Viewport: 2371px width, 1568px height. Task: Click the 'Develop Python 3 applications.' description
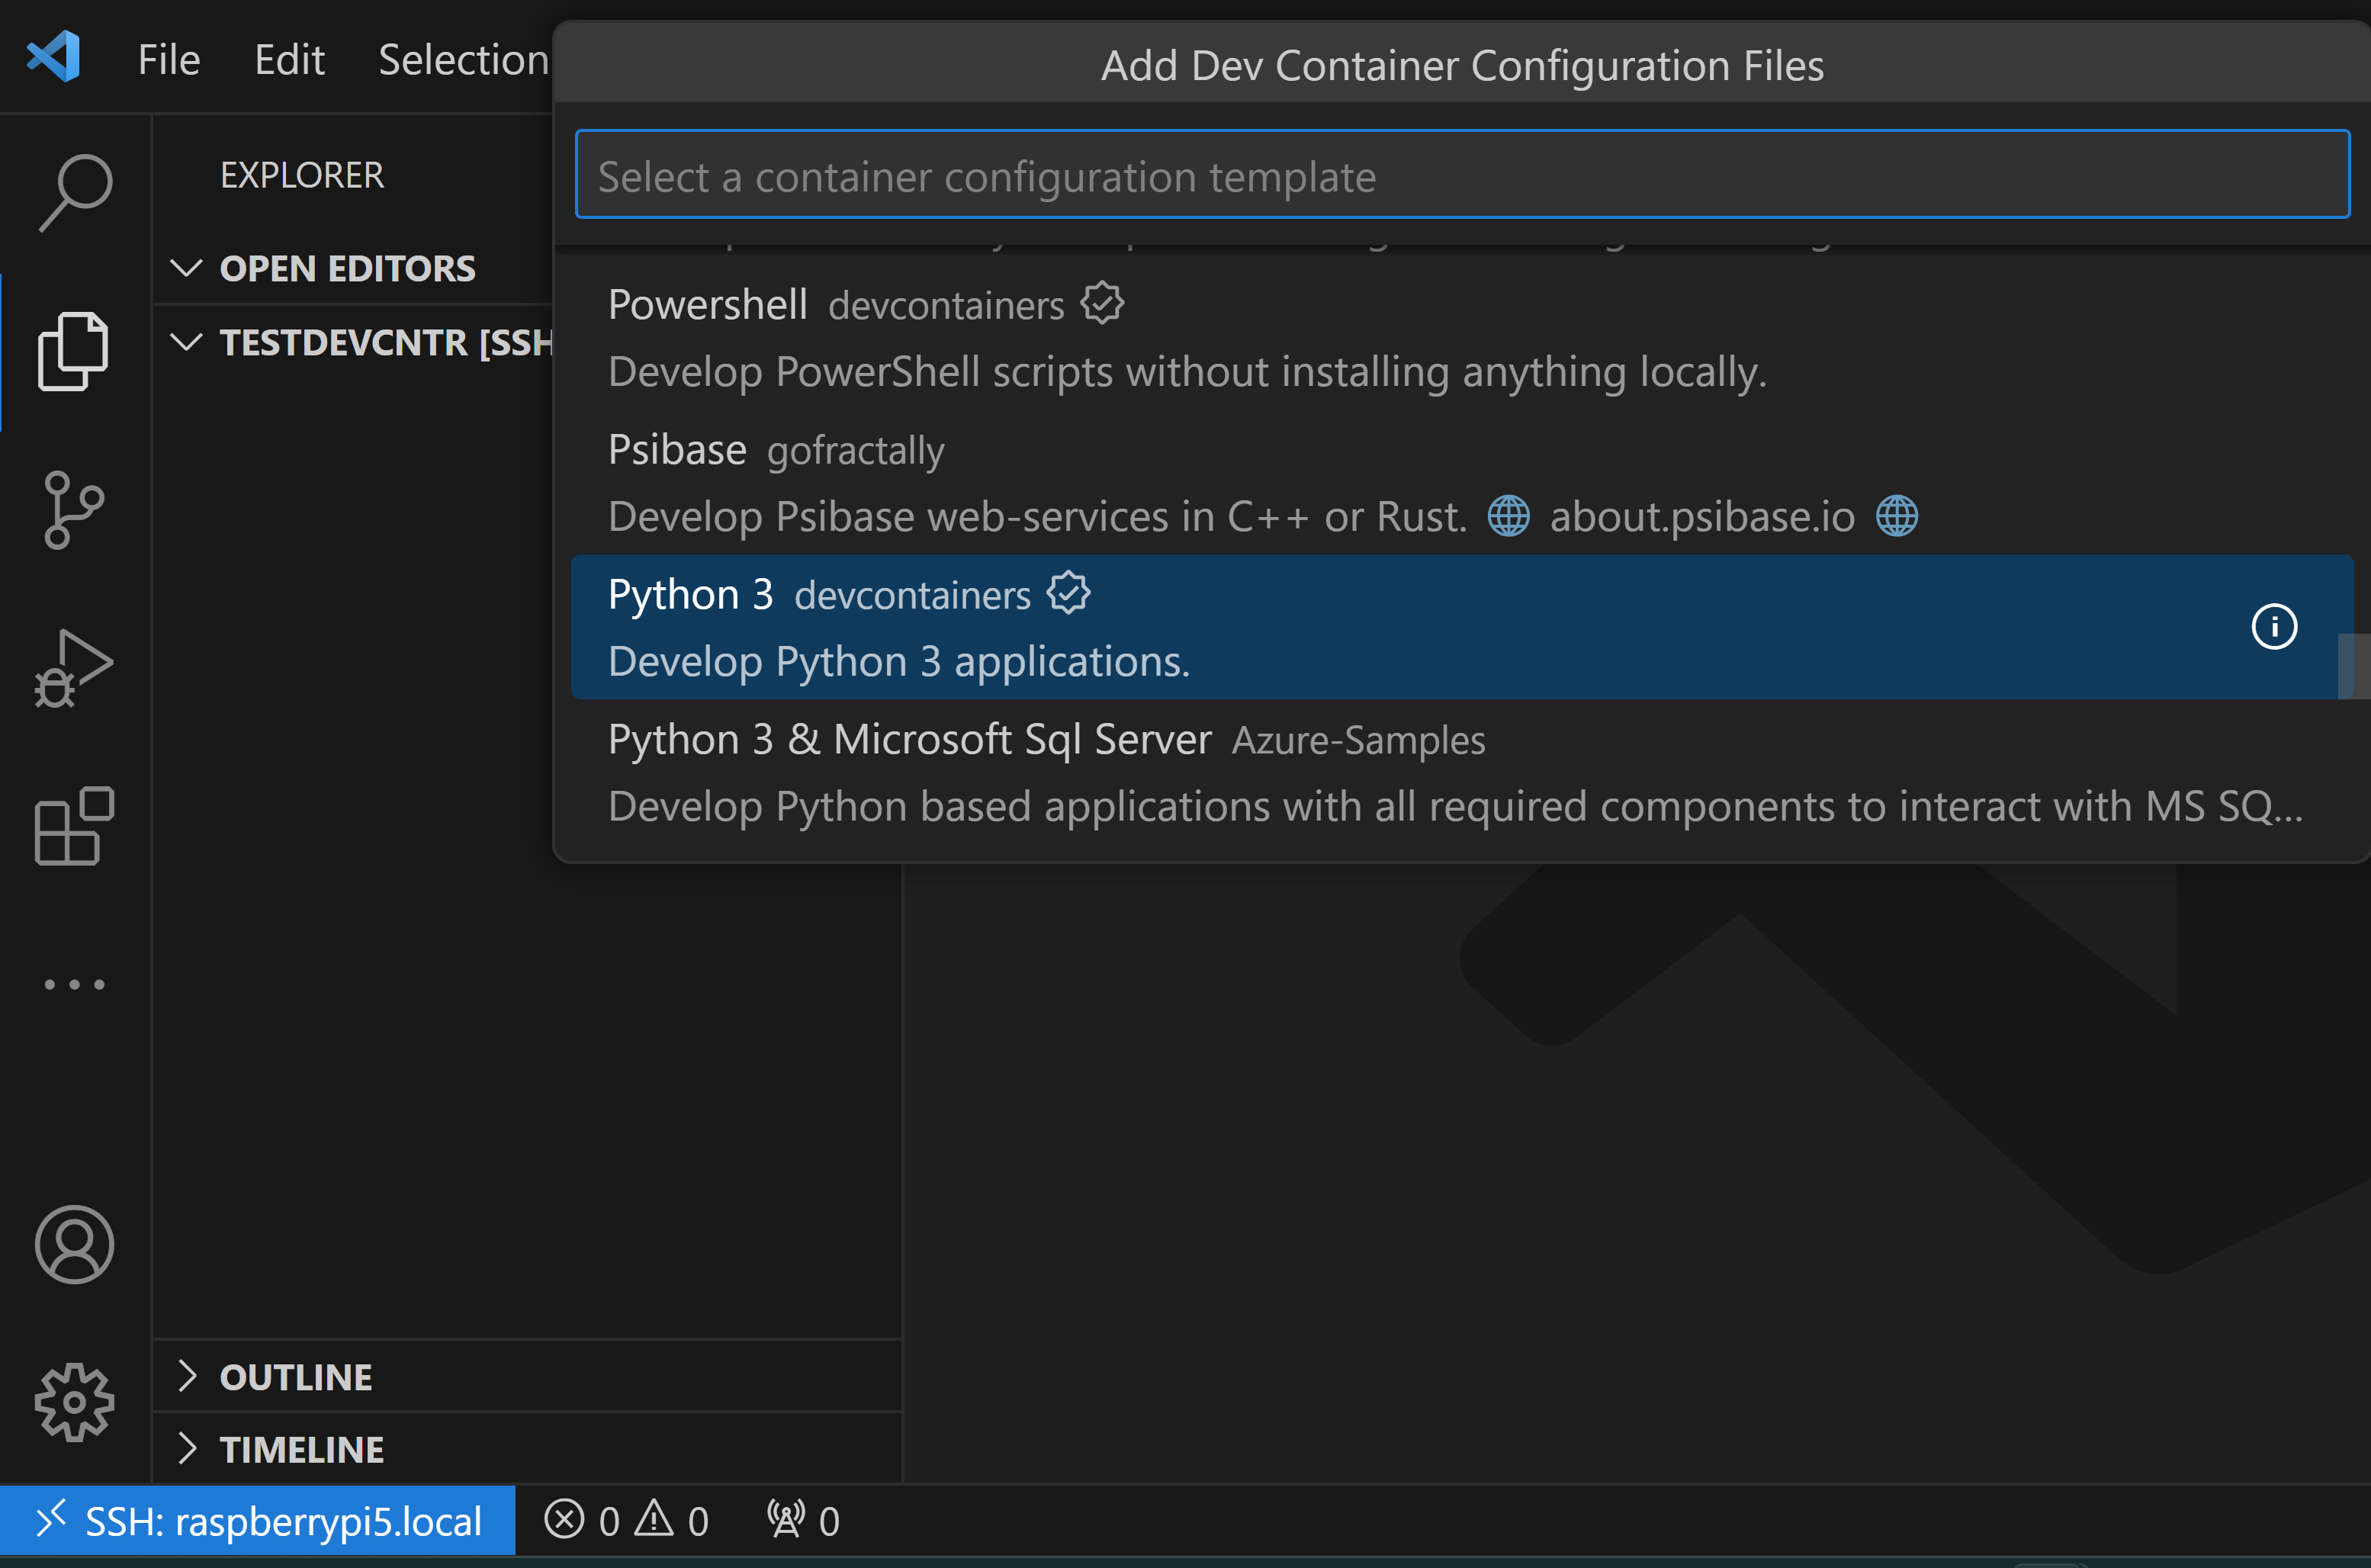(899, 662)
